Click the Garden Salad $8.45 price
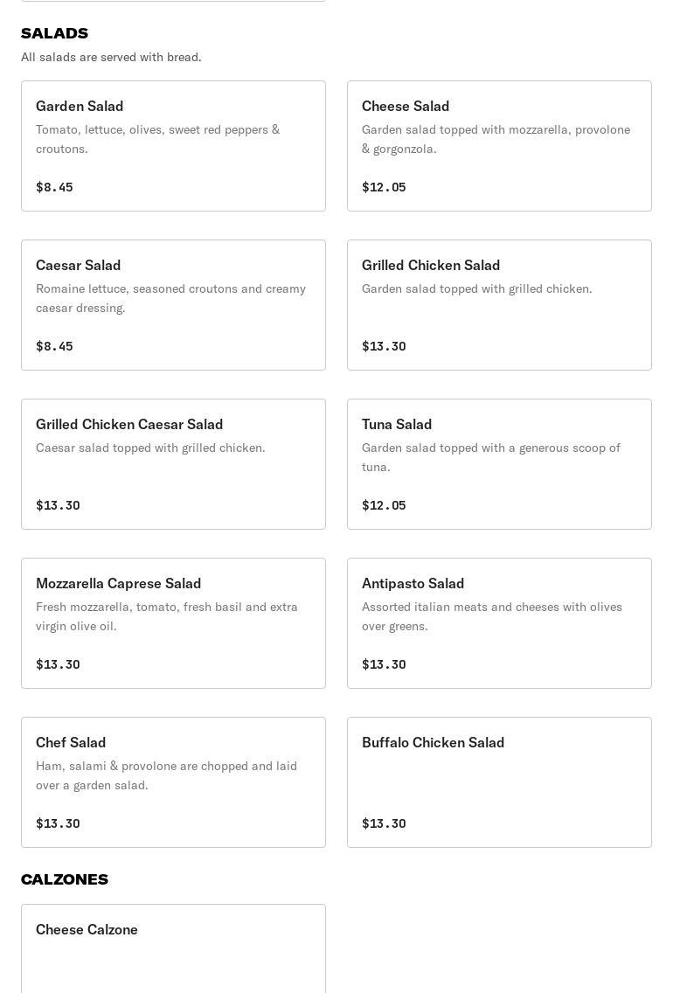 [x=54, y=187]
